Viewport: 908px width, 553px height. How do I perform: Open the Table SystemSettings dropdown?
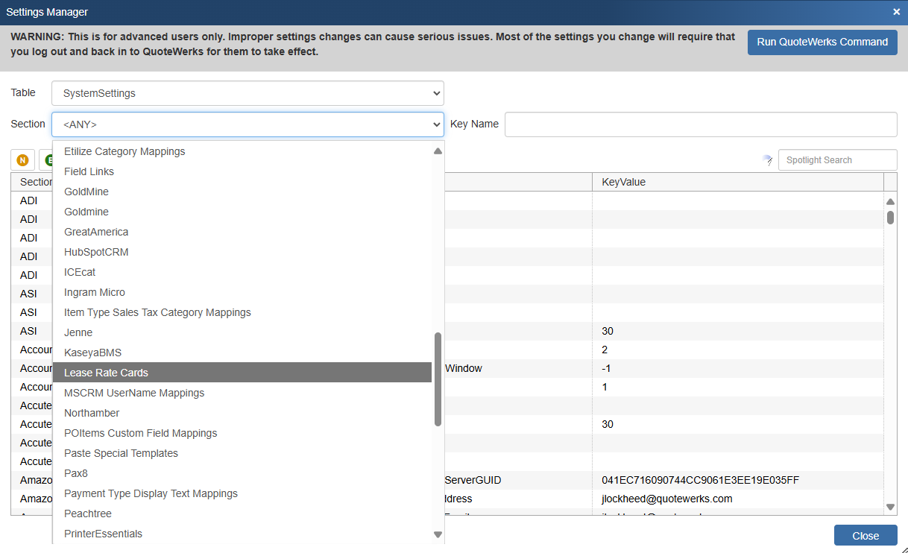(x=248, y=93)
